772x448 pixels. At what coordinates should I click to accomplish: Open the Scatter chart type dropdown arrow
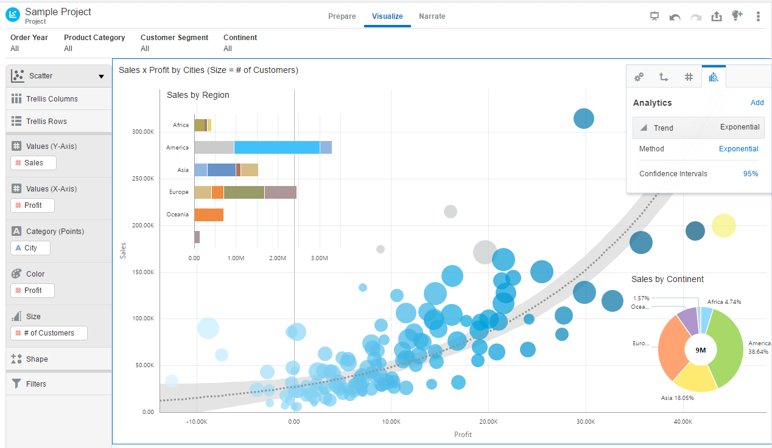(101, 77)
